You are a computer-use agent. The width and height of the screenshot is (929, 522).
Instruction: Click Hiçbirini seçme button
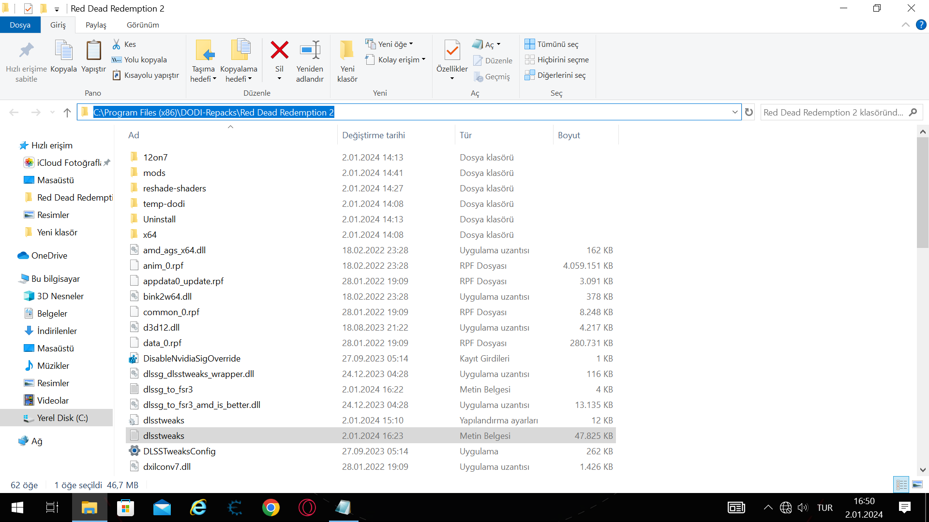557,59
